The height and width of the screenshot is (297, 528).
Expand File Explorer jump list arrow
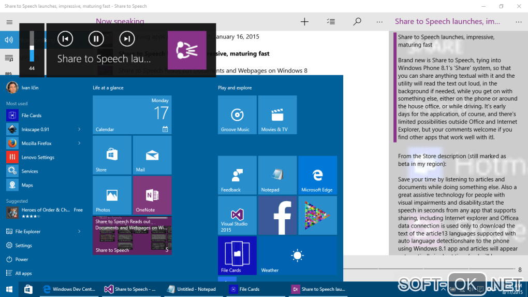coord(80,232)
